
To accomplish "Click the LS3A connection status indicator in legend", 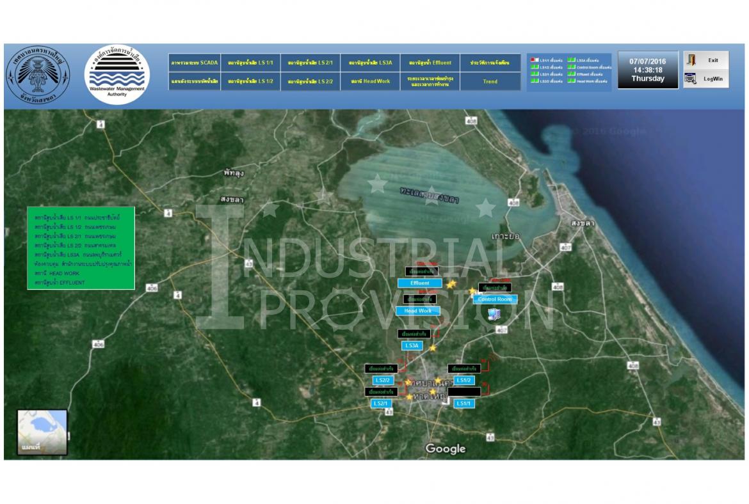I will tap(571, 60).
